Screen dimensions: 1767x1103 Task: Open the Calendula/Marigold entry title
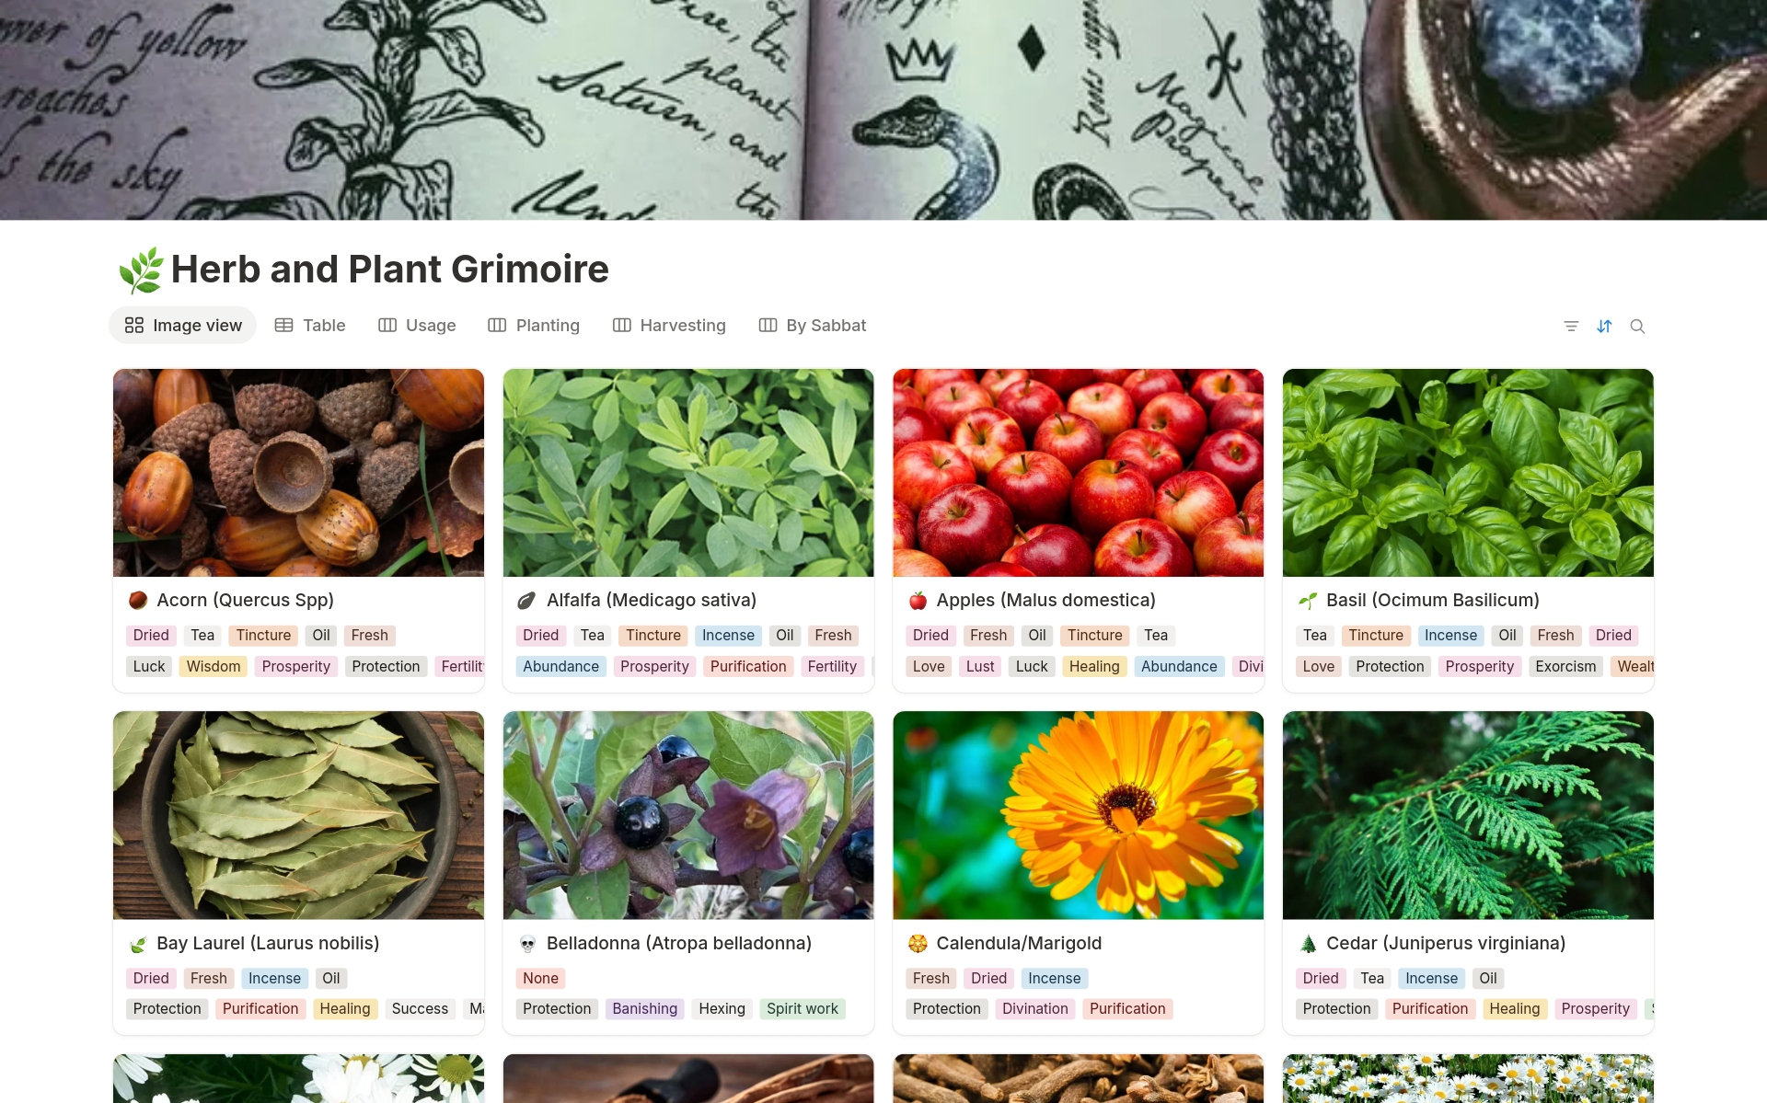point(1019,943)
